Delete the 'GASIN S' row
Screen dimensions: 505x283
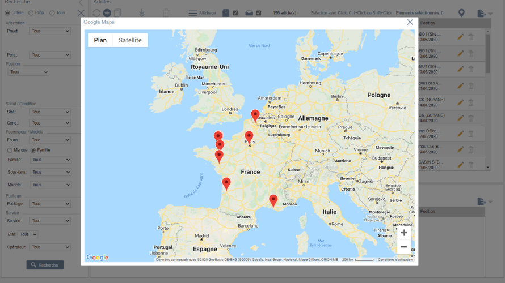pos(471,165)
